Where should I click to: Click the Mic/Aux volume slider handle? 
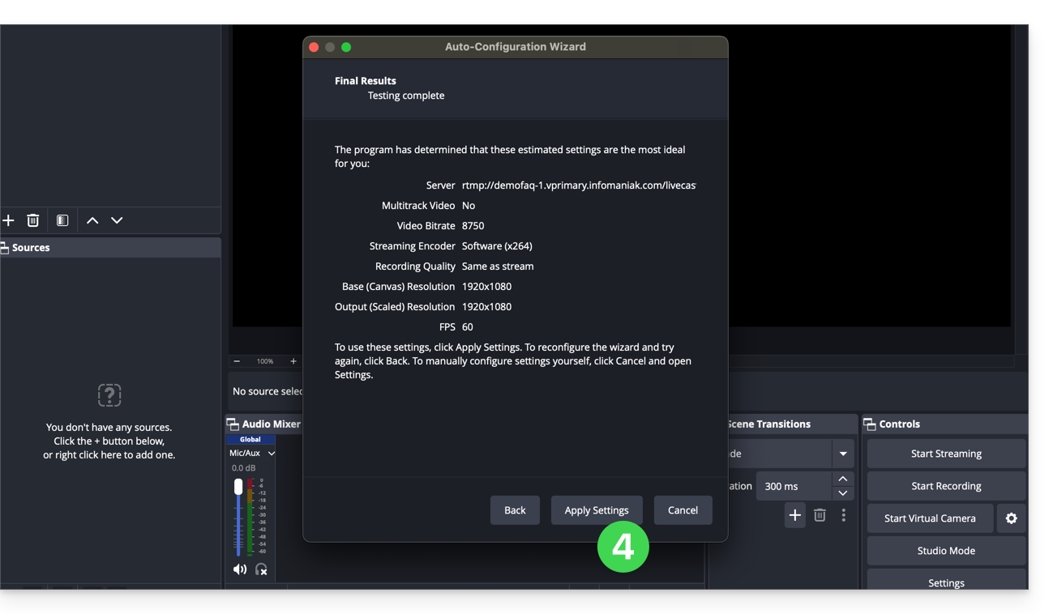238,487
